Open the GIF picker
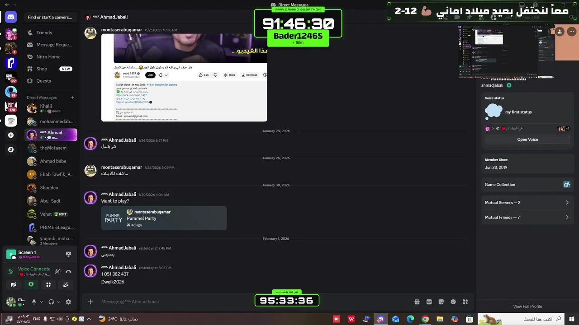This screenshot has width=579, height=325. coord(429,302)
